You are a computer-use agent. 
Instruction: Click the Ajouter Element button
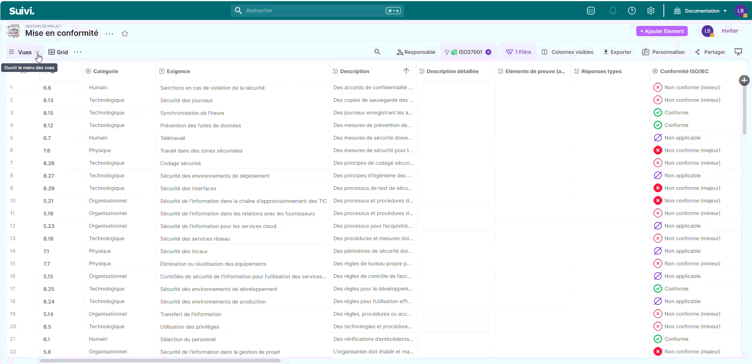pos(661,31)
